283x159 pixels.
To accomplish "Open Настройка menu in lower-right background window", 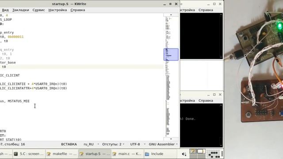I will (187, 101).
